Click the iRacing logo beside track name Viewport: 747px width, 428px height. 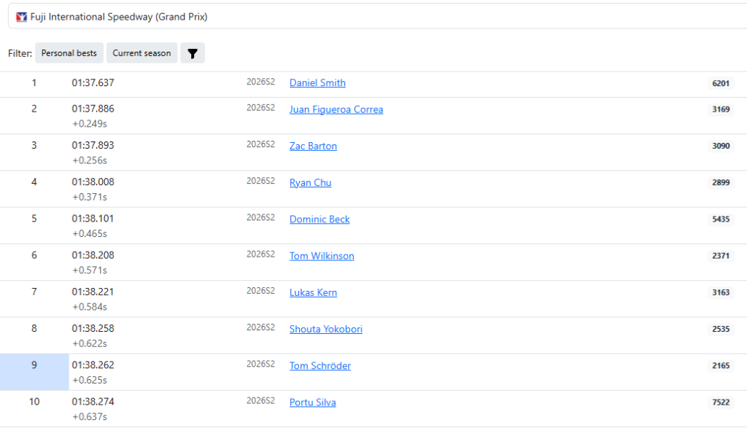[x=22, y=17]
